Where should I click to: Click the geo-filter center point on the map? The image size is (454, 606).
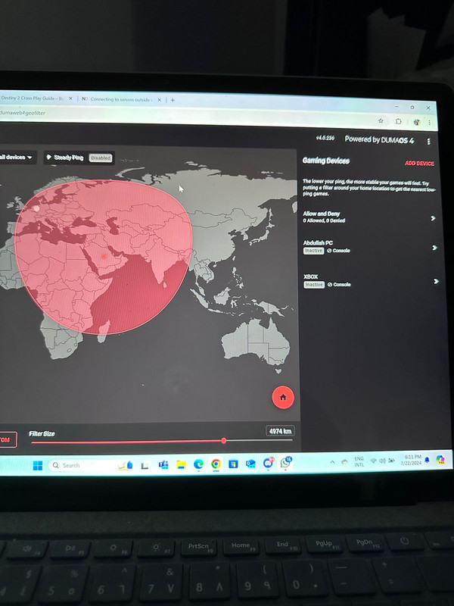(104, 256)
